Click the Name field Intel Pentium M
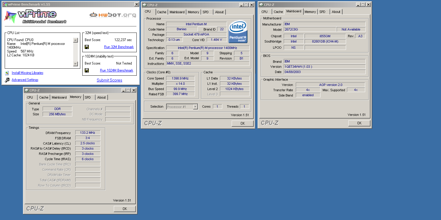Image resolution: width=441 pixels, height=220 pixels. point(196,24)
